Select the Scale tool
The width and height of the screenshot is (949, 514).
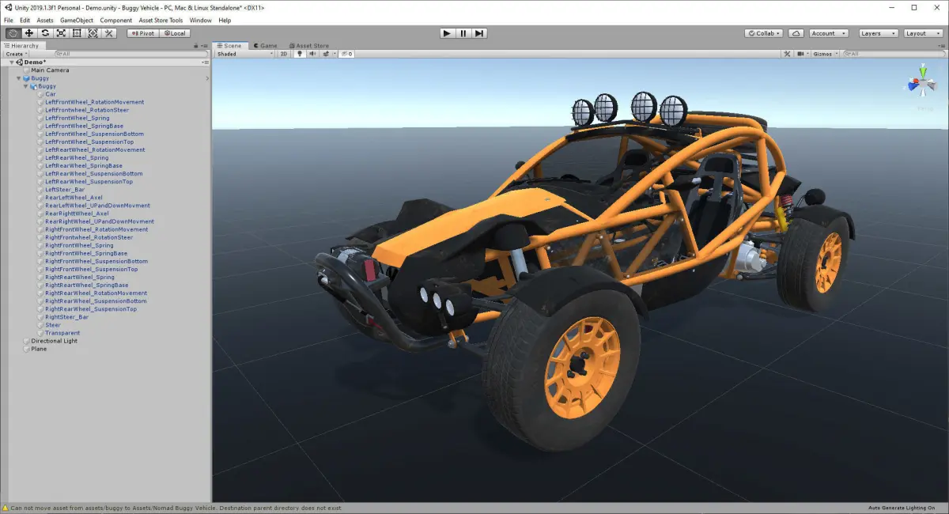61,33
